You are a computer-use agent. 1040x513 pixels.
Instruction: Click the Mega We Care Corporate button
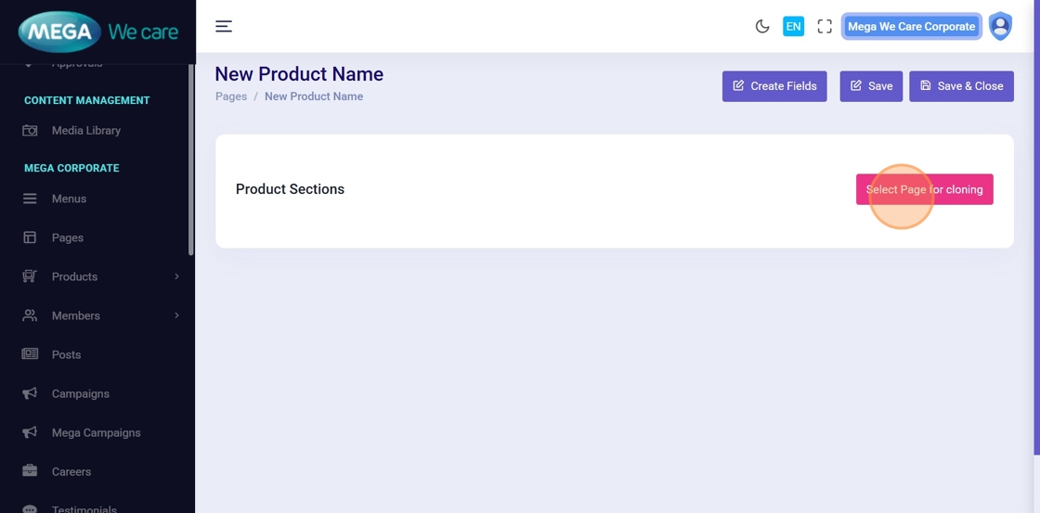(x=911, y=26)
